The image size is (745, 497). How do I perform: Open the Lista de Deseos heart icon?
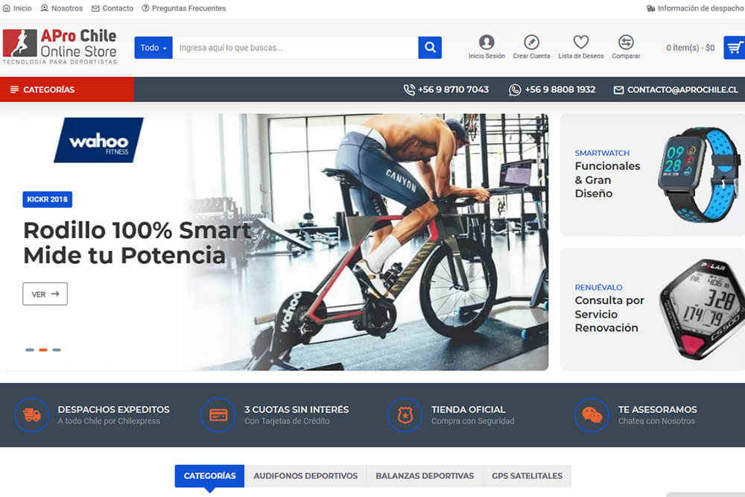pos(581,42)
